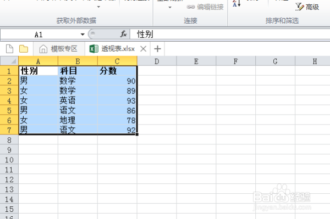This screenshot has height=219, width=330.
Task: Select row 13 header
Action: [x=9, y=189]
